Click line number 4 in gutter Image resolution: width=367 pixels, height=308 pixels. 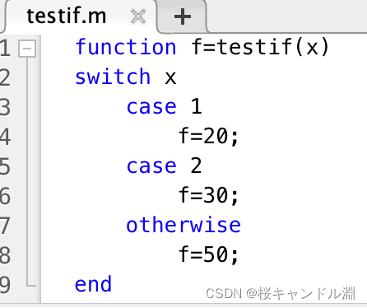(5, 137)
